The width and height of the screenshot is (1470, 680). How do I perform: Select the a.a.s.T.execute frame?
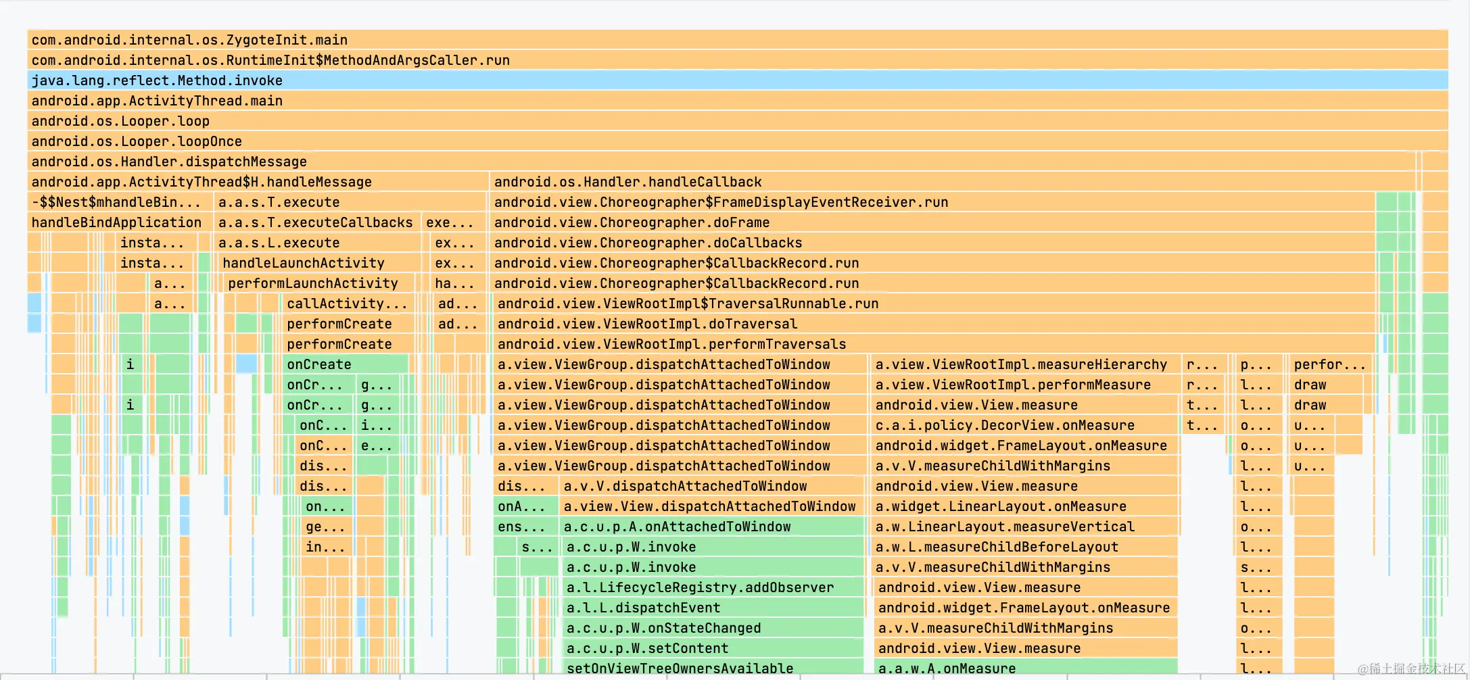[x=350, y=202]
